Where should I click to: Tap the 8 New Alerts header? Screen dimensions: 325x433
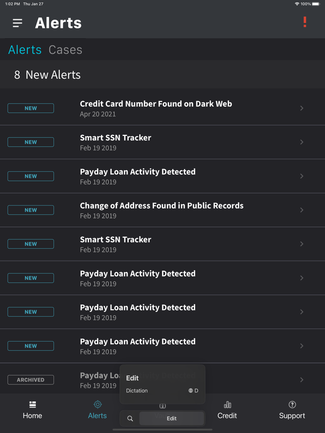[x=47, y=75]
